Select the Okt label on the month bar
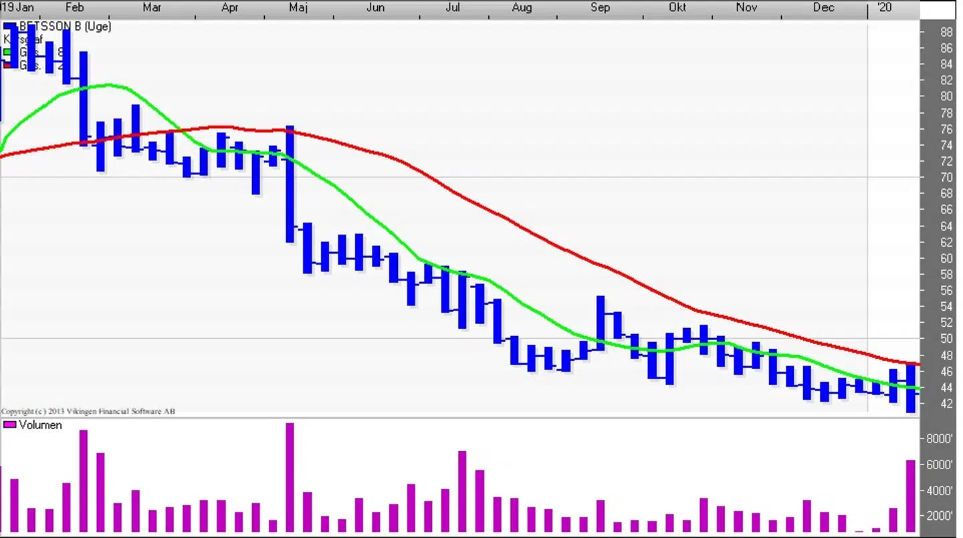This screenshot has width=963, height=538. pos(677,7)
